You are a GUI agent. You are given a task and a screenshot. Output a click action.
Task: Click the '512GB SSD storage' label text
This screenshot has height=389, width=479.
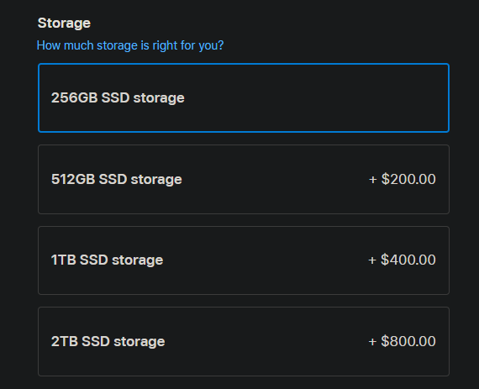click(117, 179)
